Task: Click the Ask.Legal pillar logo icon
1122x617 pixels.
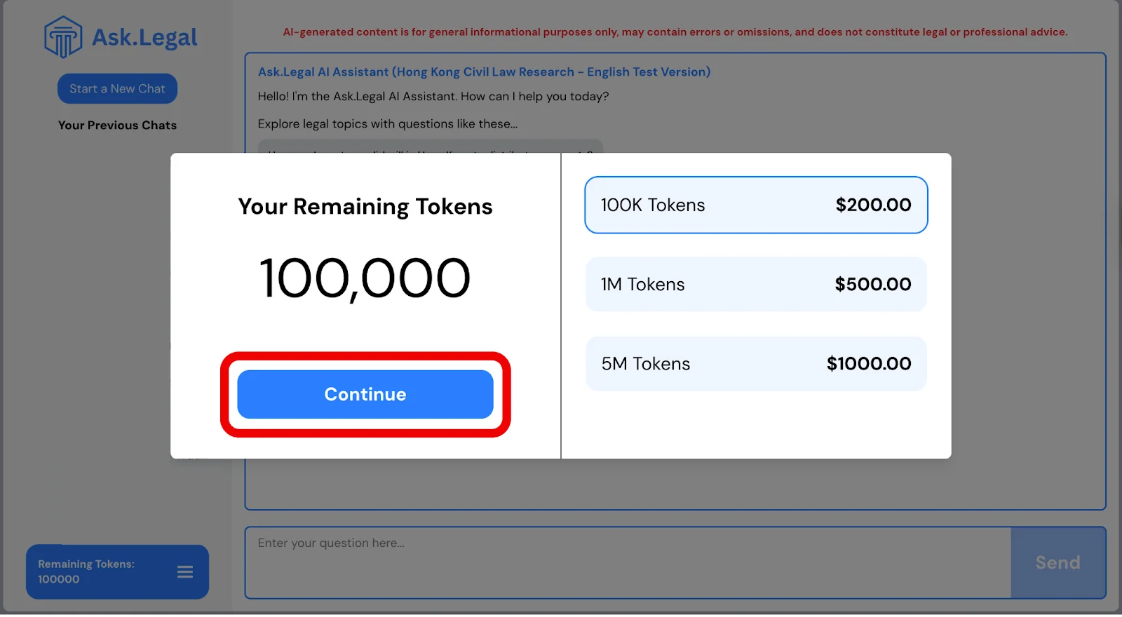Action: [x=63, y=37]
